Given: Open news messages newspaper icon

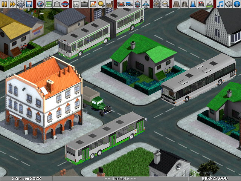Looking at the screenshot, I should click(229, 4).
